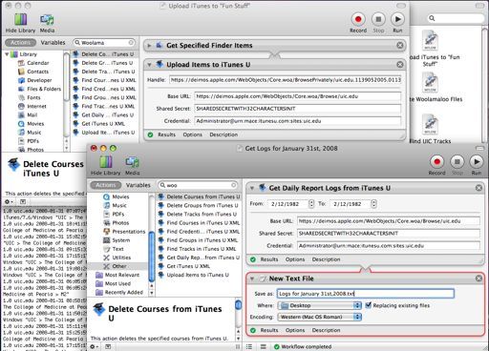Open Encoding Western (Mac OS Roman) dropdown
The image size is (489, 351).
click(320, 317)
